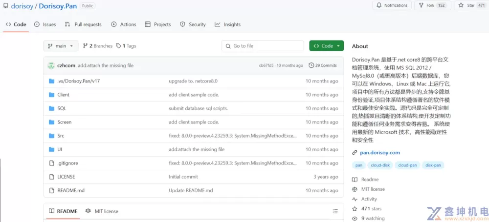Image resolution: width=489 pixels, height=222 pixels.
Task: Open the Dorisoy.Pan repository name link
Action: click(x=58, y=6)
